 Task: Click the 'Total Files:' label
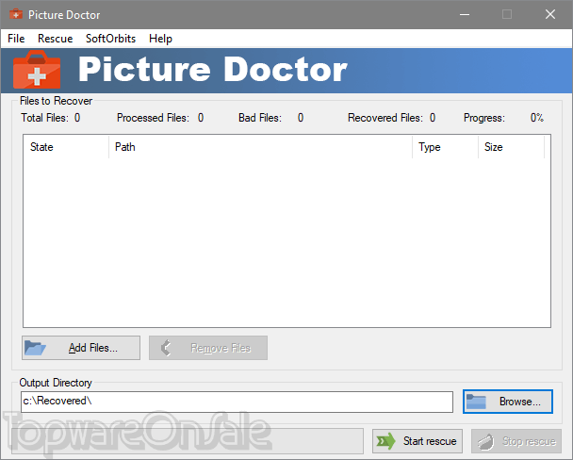[44, 118]
